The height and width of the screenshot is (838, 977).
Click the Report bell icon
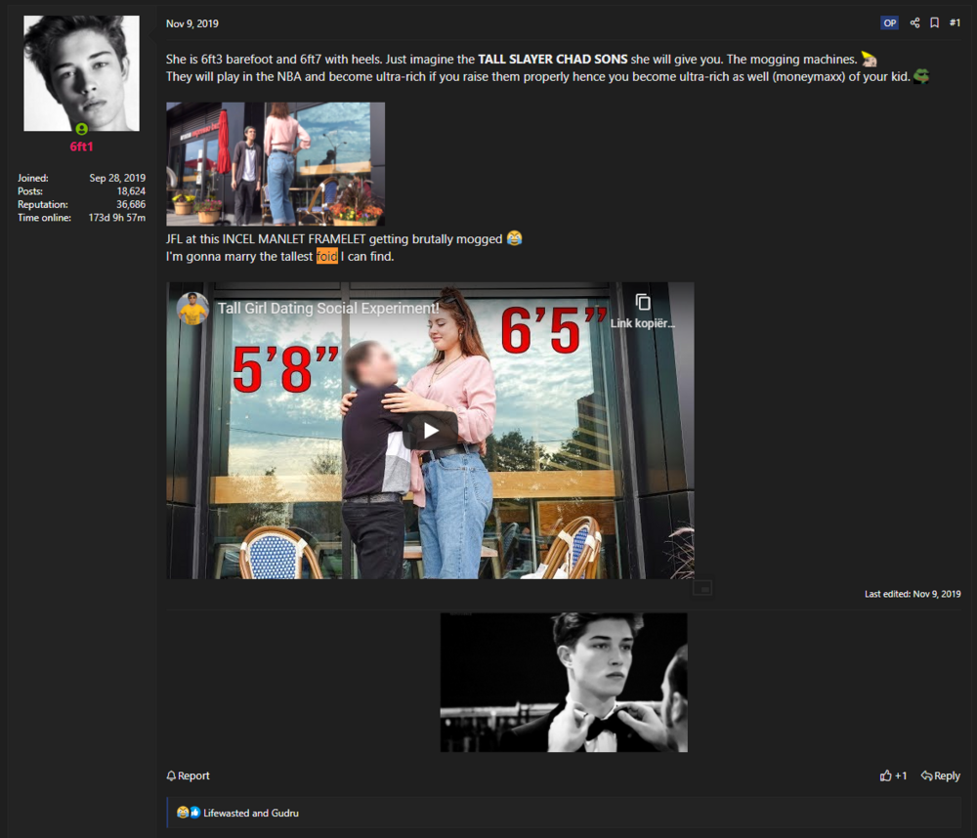(172, 775)
